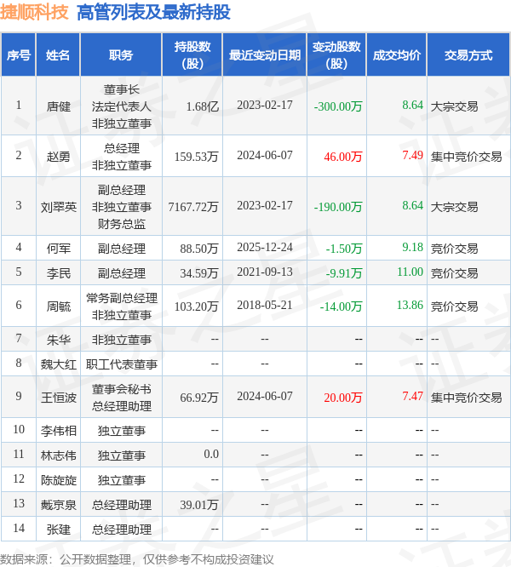Click the position 财务总监
The height and width of the screenshot is (567, 511).
122,224
